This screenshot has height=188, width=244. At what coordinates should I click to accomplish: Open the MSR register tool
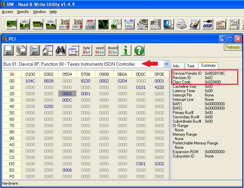point(142,24)
